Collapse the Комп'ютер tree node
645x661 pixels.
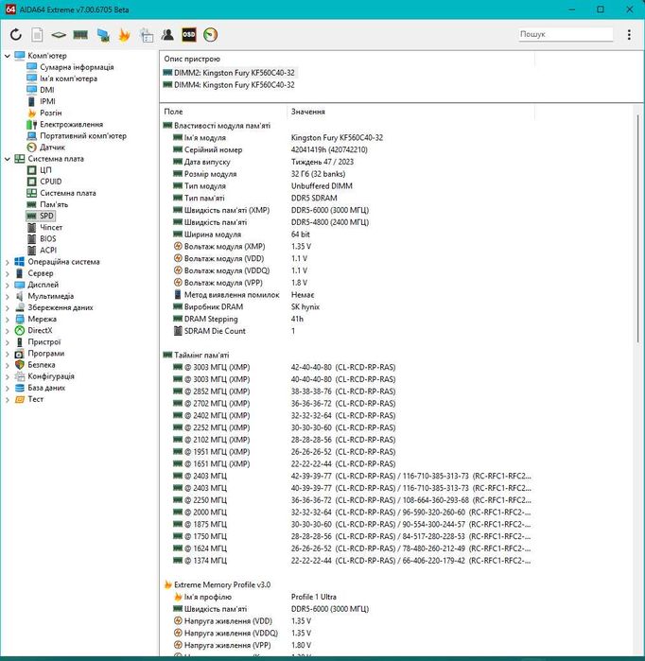click(8, 56)
